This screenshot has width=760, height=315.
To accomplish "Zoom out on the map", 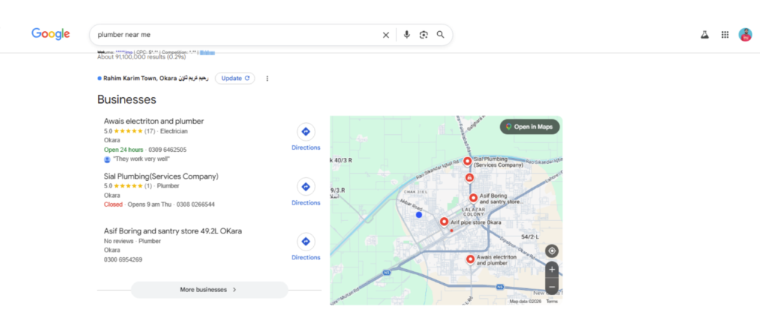I will coord(551,286).
